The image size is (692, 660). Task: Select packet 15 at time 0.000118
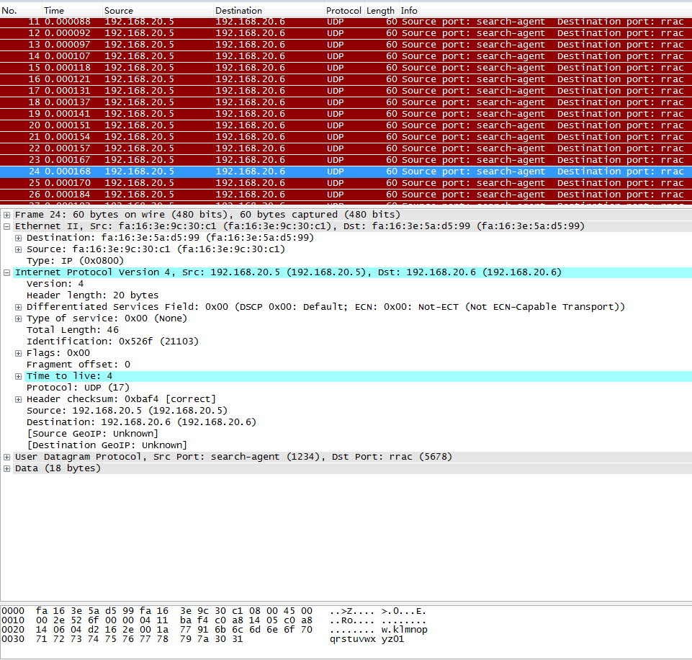346,68
